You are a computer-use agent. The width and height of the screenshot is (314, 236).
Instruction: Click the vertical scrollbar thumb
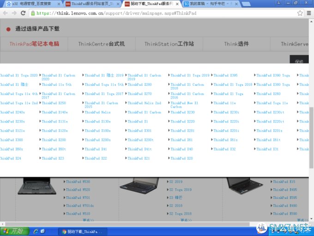tap(311, 138)
